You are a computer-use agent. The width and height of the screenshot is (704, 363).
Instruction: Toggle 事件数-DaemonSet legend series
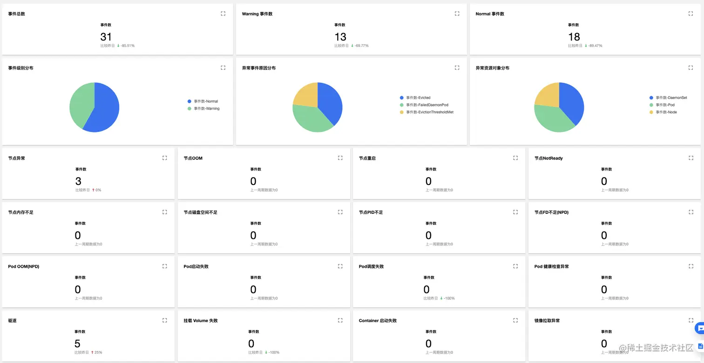click(668, 98)
